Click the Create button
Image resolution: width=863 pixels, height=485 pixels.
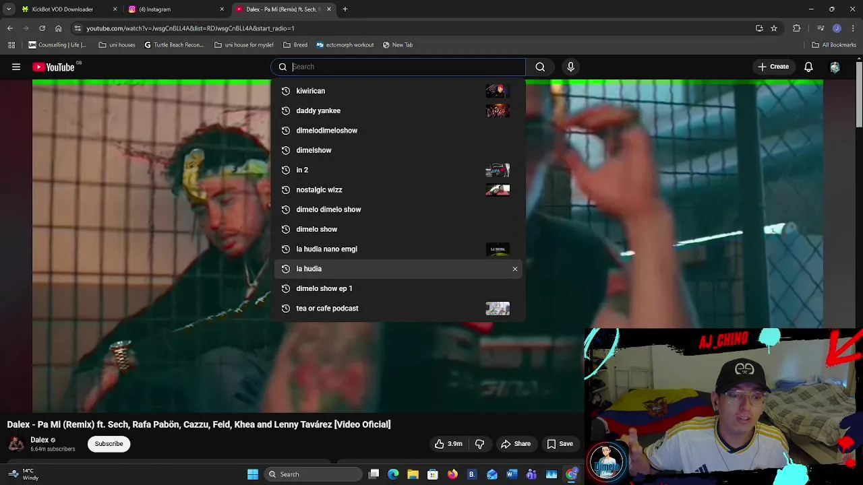(x=773, y=67)
